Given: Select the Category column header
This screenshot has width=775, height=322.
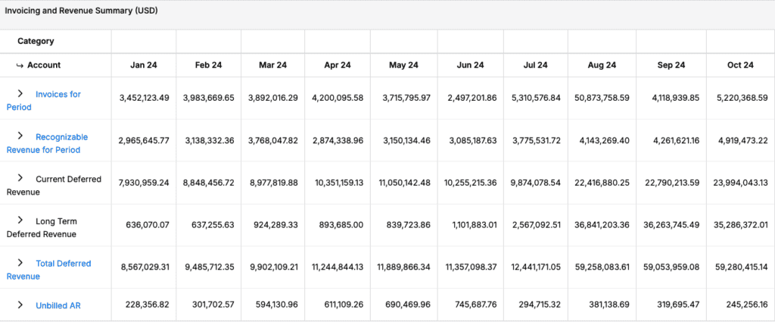Looking at the screenshot, I should (x=36, y=41).
